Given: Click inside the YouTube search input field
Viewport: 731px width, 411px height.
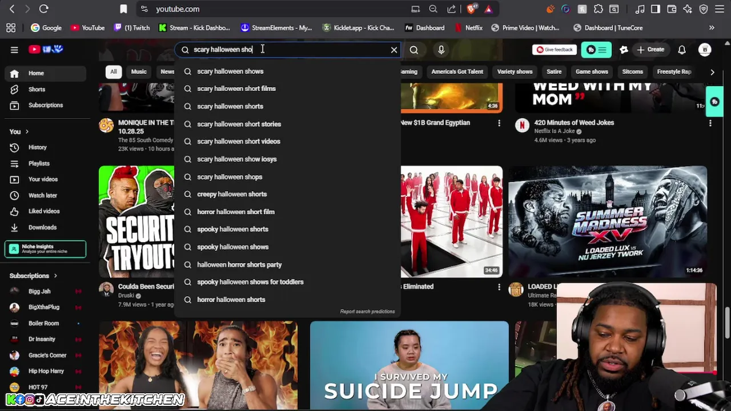Looking at the screenshot, I should coord(288,50).
